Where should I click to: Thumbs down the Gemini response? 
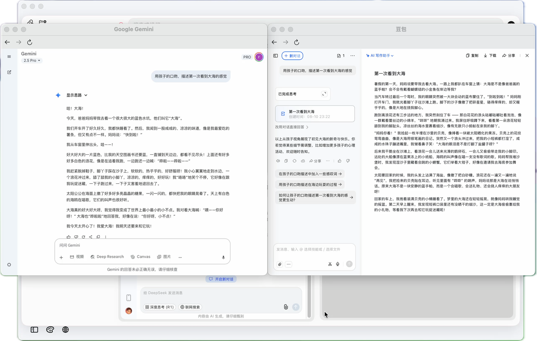pos(76,237)
